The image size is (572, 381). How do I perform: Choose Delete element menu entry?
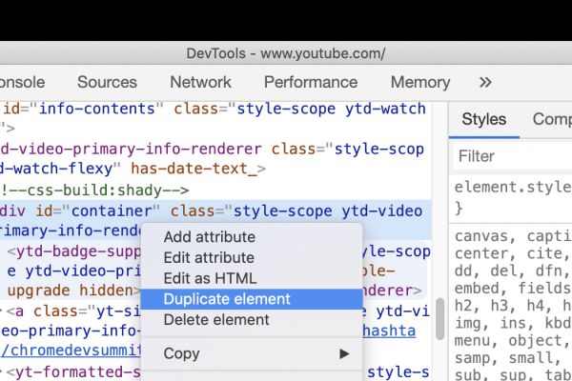(216, 320)
